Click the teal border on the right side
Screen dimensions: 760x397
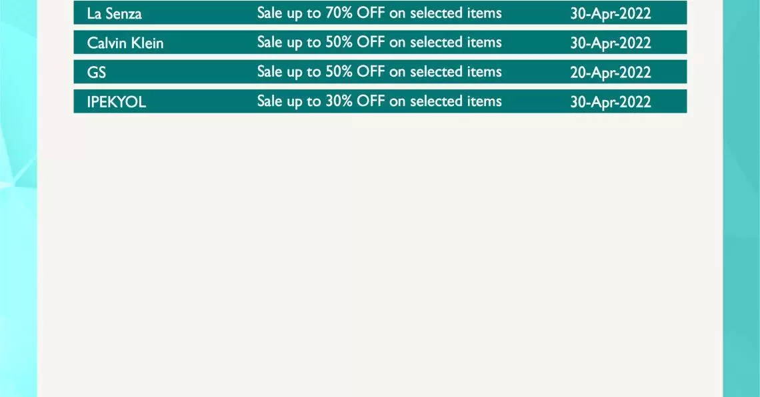(741, 199)
